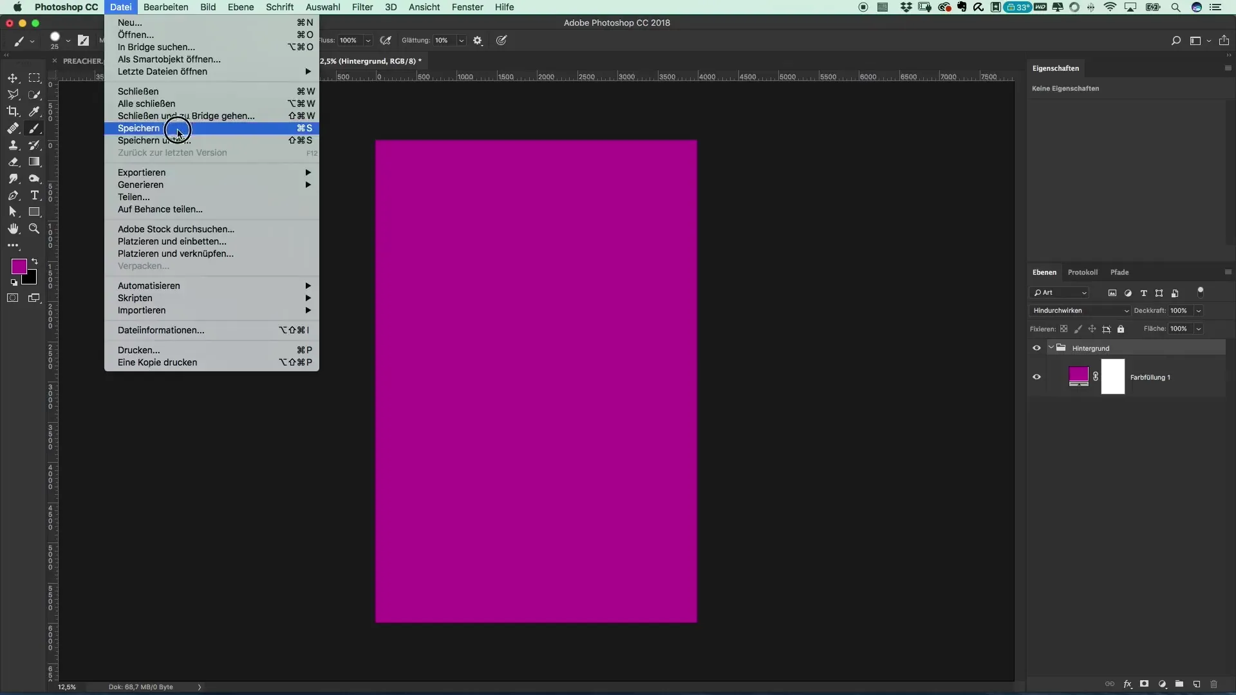Toggle lock position
Viewport: 1236px width, 695px height.
(1092, 329)
